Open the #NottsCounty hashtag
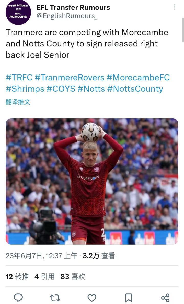The width and height of the screenshot is (184, 304). (x=135, y=89)
